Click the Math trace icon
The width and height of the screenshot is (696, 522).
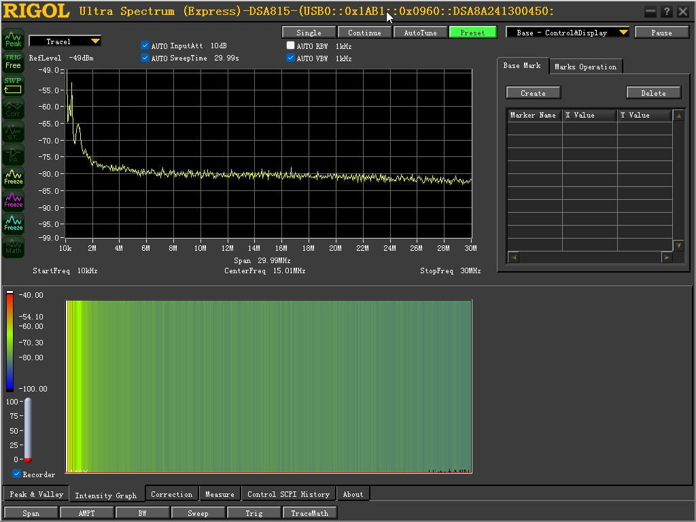tap(14, 247)
